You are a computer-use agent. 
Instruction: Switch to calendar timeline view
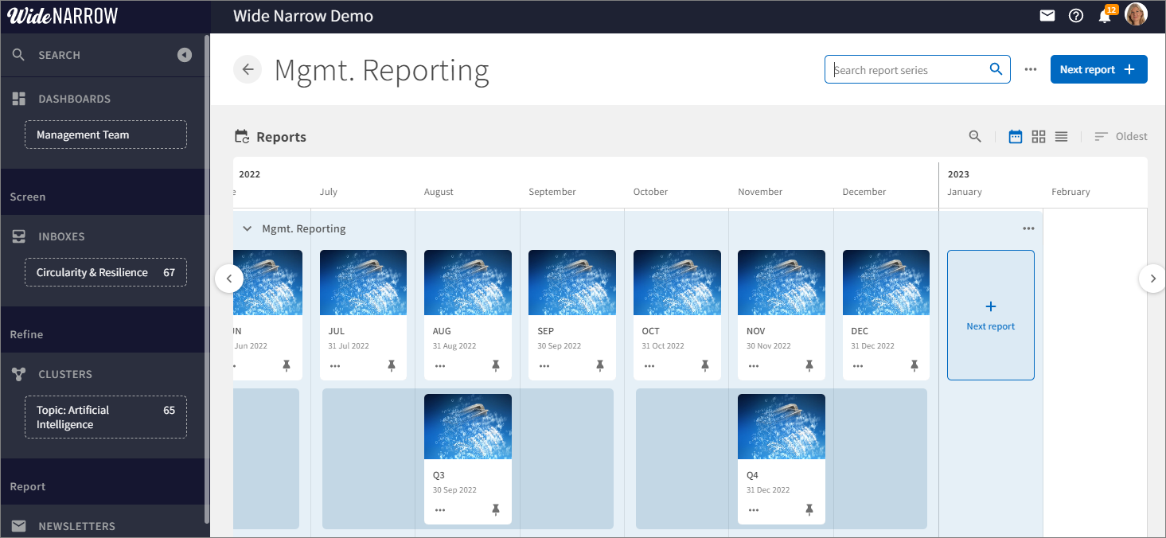pyautogui.click(x=1016, y=137)
